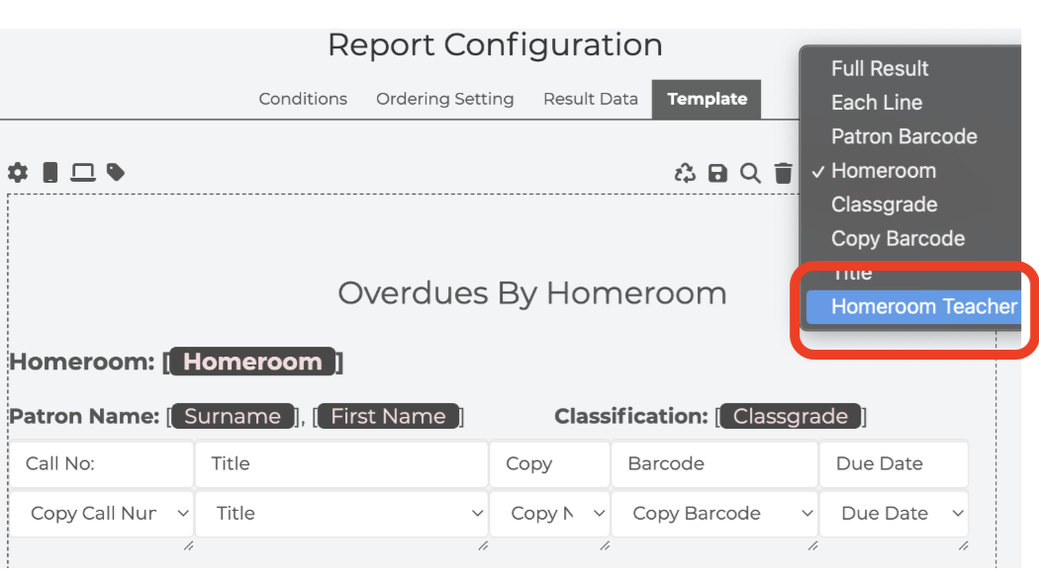Screen dimensions: 1039x575
Task: Expand the Copy Call Number dropdown
Action: coord(101,514)
